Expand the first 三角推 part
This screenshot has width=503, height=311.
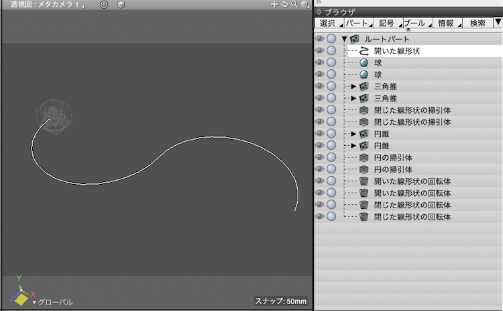point(354,87)
